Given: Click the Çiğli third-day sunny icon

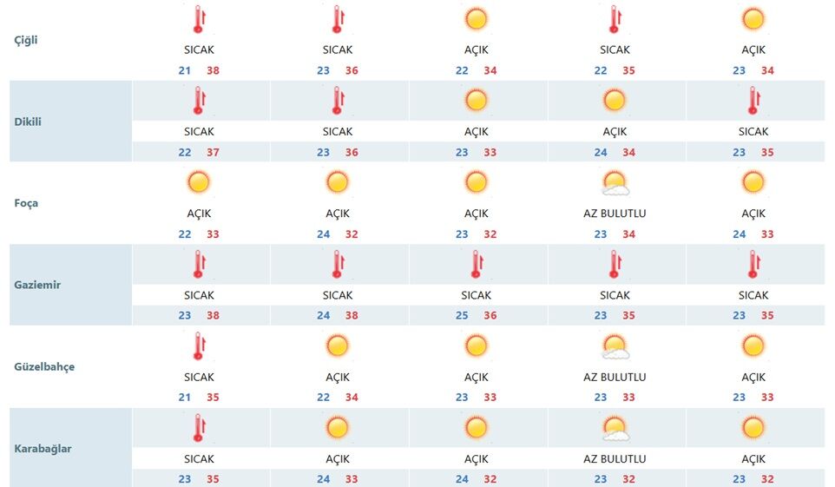Looking at the screenshot, I should [476, 19].
